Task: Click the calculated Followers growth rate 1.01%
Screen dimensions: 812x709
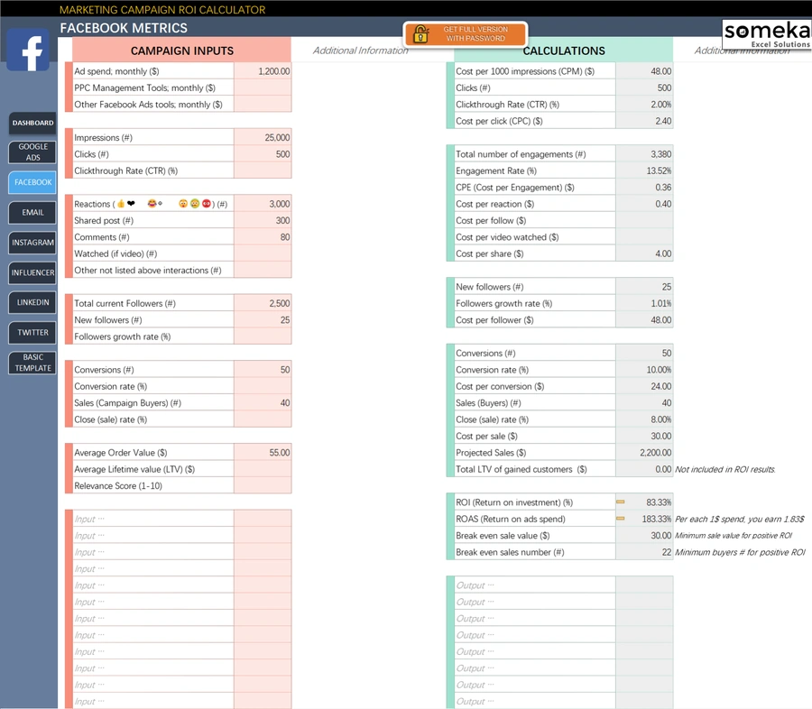Action: (x=644, y=303)
